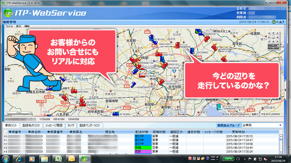The image size is (291, 163).
Task: Click the vehicle list scrollbar down arrow
Action: point(281,152)
